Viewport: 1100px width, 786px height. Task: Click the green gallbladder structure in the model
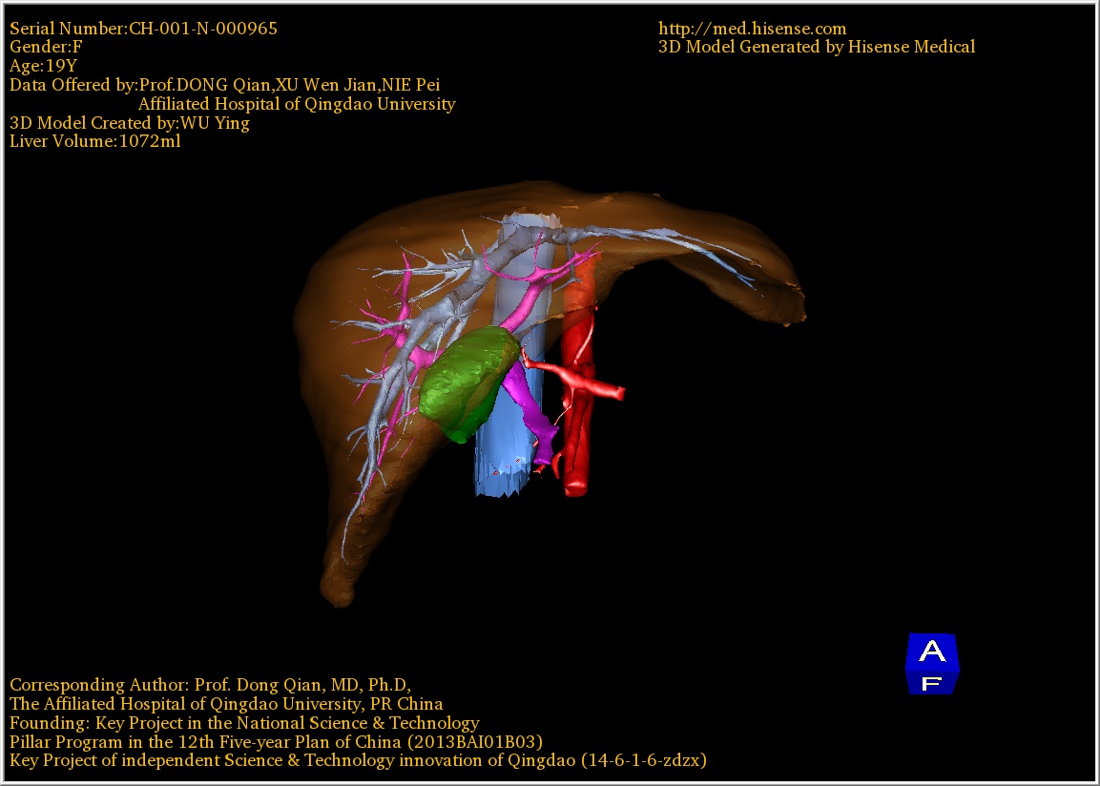468,384
